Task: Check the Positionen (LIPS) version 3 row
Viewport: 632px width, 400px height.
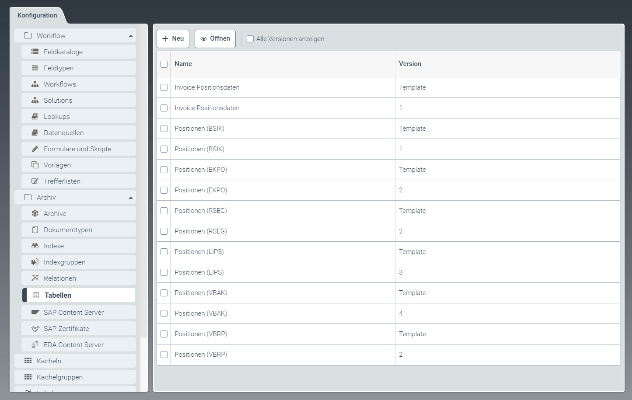Action: [164, 272]
